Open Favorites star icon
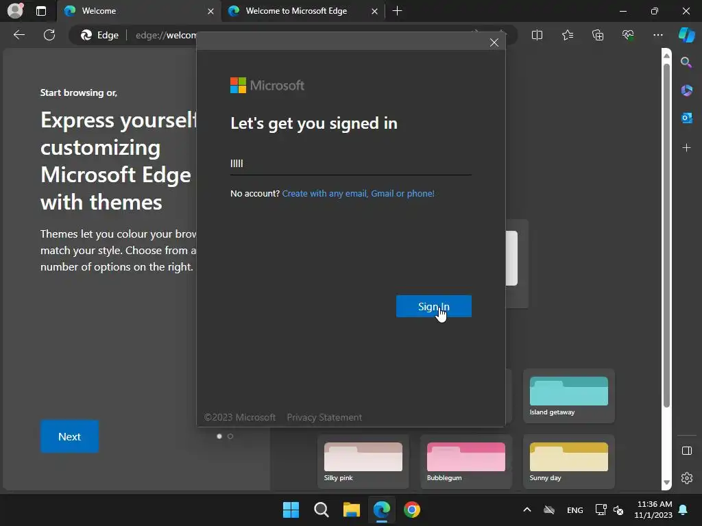702x526 pixels. 567,35
